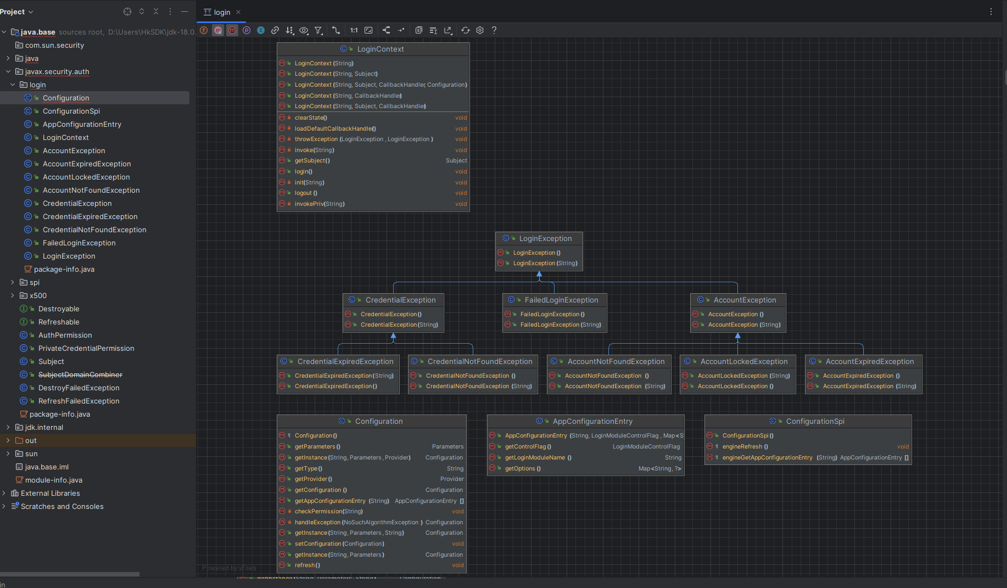
Task: Open the diagram help question mark
Action: [x=494, y=30]
